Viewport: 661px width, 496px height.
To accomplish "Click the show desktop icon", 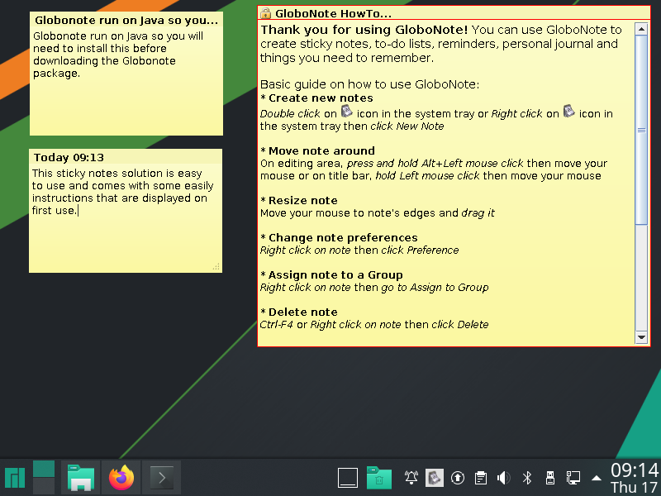I will coord(348,478).
